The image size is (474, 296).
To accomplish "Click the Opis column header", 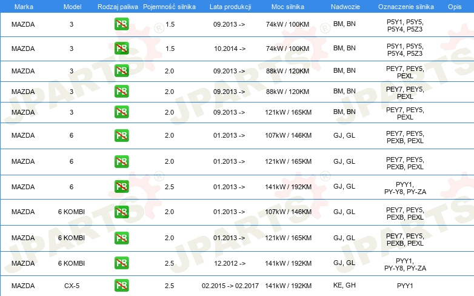I will tap(455, 7).
